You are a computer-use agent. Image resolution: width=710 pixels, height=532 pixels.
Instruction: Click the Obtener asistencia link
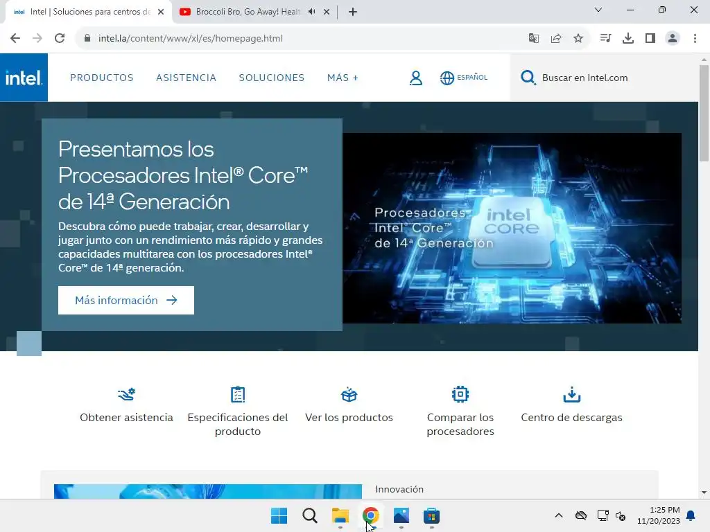coord(126,418)
